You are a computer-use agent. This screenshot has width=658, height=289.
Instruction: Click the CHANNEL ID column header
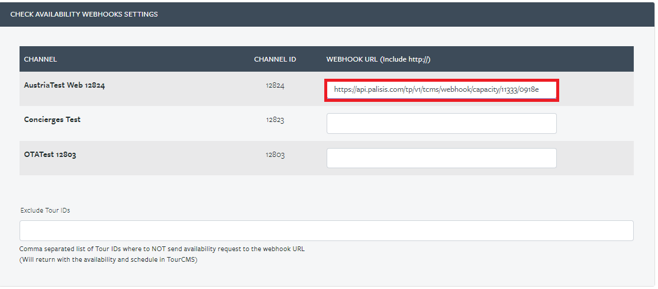pos(275,59)
